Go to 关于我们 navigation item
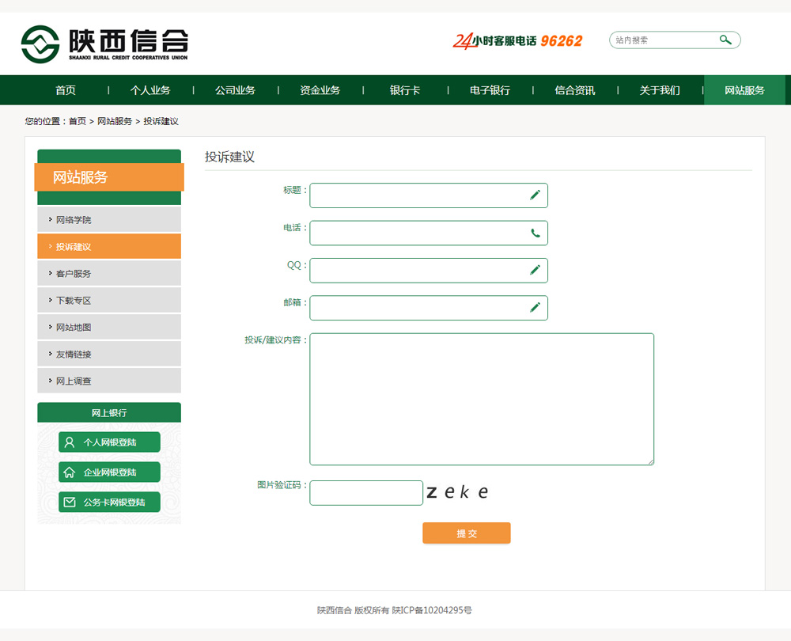Image resolution: width=791 pixels, height=641 pixels. click(x=660, y=90)
